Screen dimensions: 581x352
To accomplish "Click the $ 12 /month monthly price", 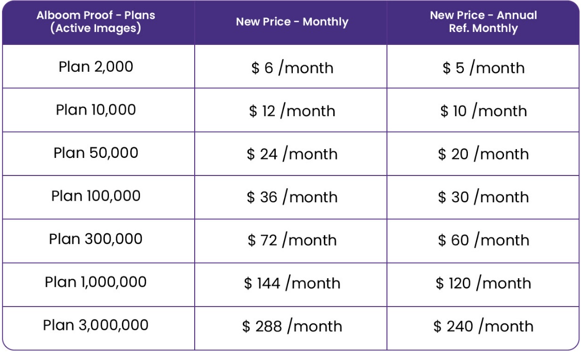I will pyautogui.click(x=292, y=110).
